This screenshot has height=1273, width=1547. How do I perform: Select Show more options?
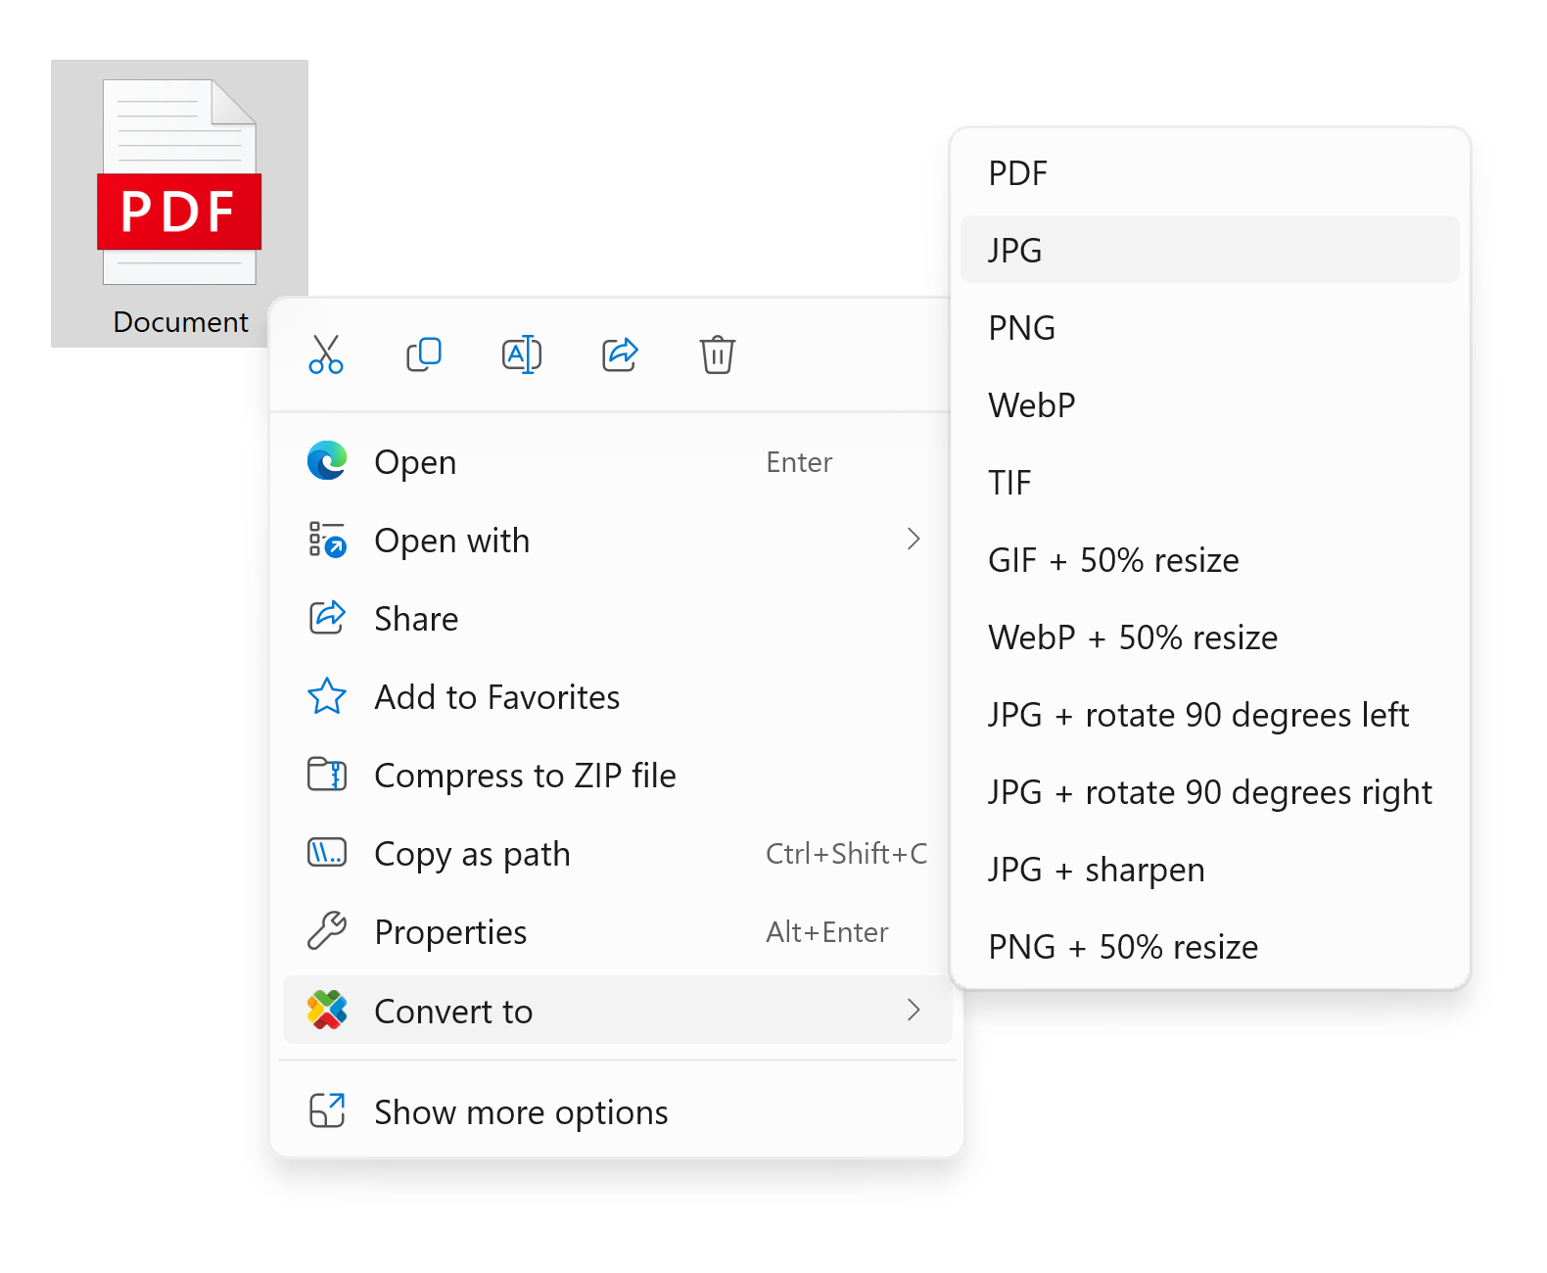point(521,1112)
